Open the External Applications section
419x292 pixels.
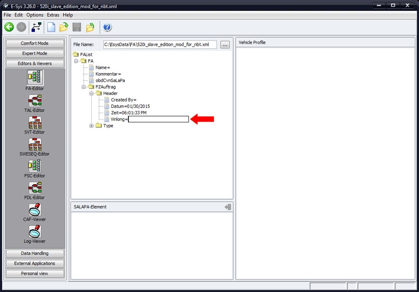(x=35, y=263)
